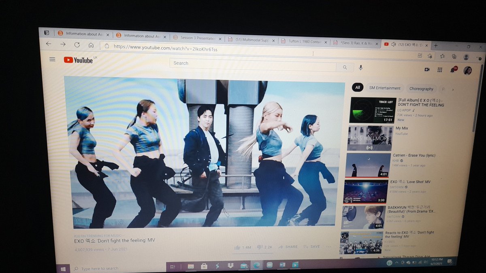Open Task View in the taskbar

click(173, 267)
